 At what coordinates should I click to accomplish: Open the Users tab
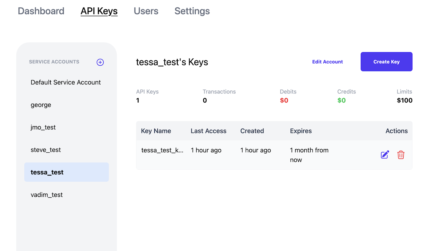pos(146,11)
